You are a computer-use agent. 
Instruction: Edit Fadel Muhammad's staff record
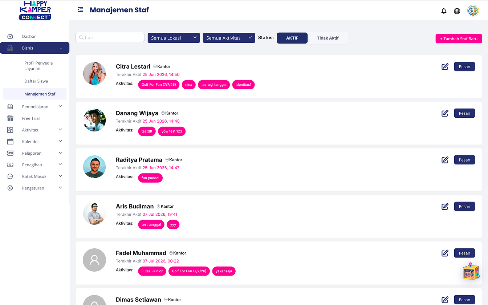[x=445, y=253]
